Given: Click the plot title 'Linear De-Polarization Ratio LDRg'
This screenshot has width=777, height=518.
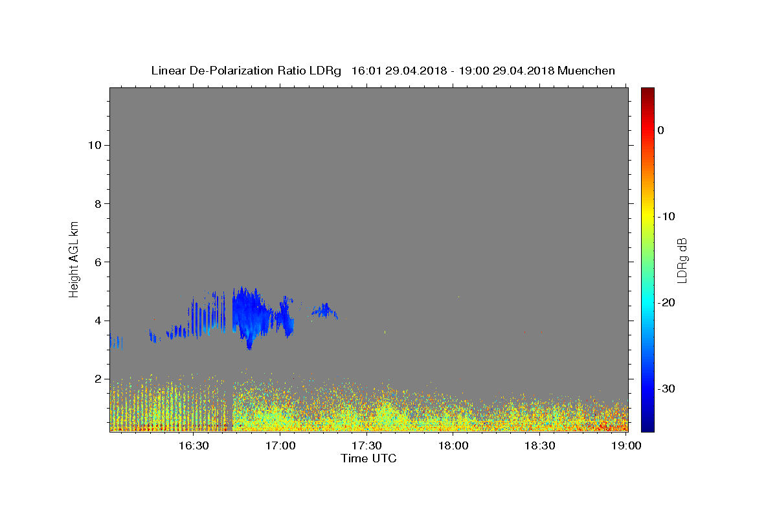Looking at the screenshot, I should [246, 71].
